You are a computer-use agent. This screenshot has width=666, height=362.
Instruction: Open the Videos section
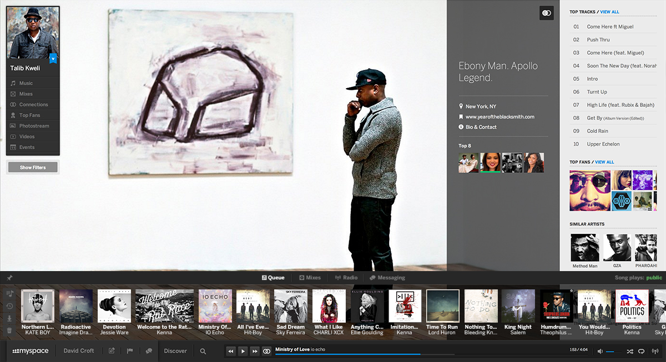pyautogui.click(x=33, y=136)
